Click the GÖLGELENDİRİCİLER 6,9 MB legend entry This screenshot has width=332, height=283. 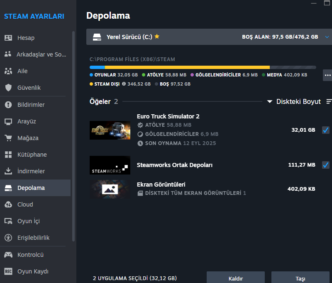pyautogui.click(x=224, y=75)
